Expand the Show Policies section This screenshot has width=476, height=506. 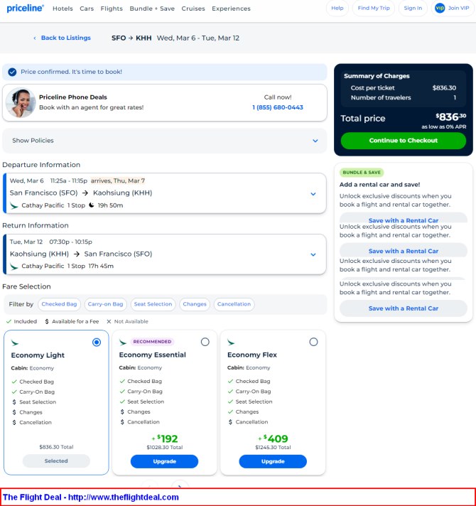(x=315, y=141)
